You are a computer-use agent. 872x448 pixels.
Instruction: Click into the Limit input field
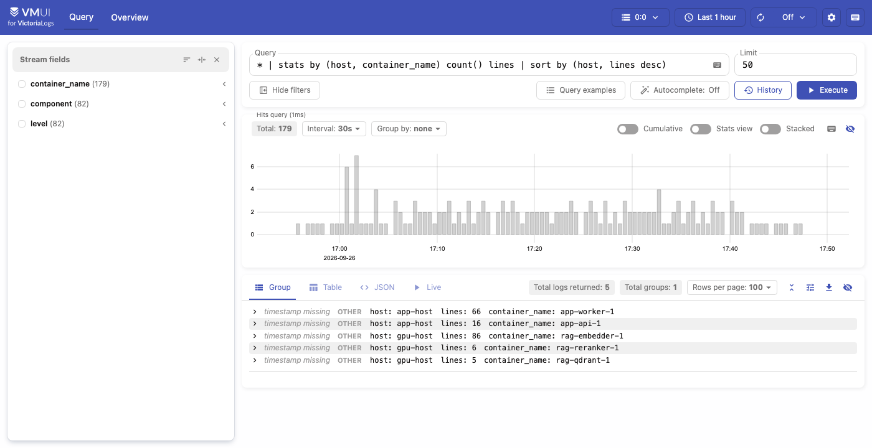point(795,65)
